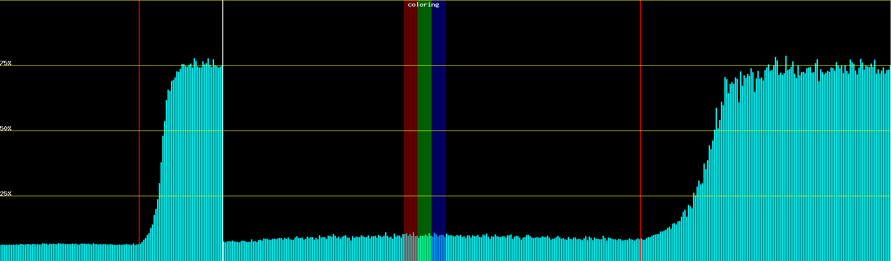Click the 50% axis label
This screenshot has width=891, height=261.
(6, 128)
